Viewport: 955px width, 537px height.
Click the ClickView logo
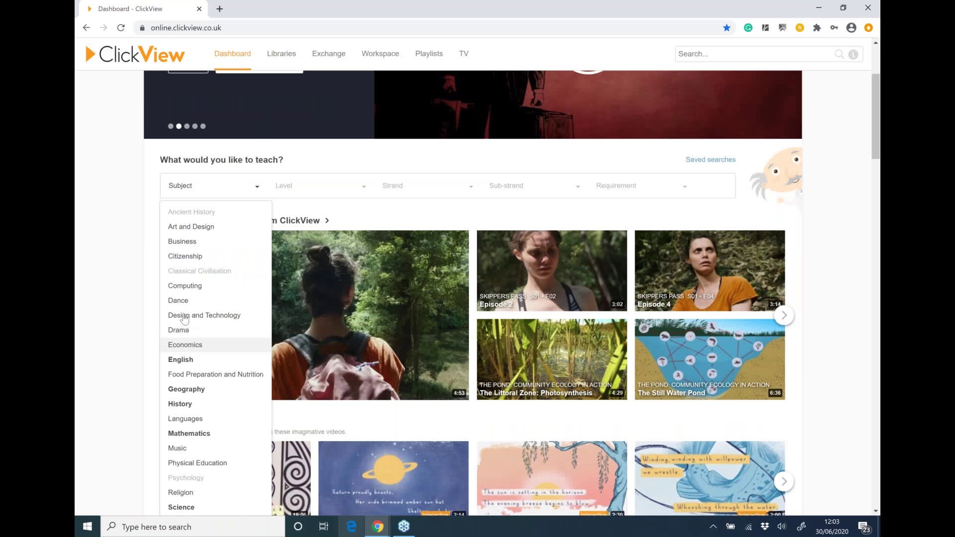pos(134,54)
